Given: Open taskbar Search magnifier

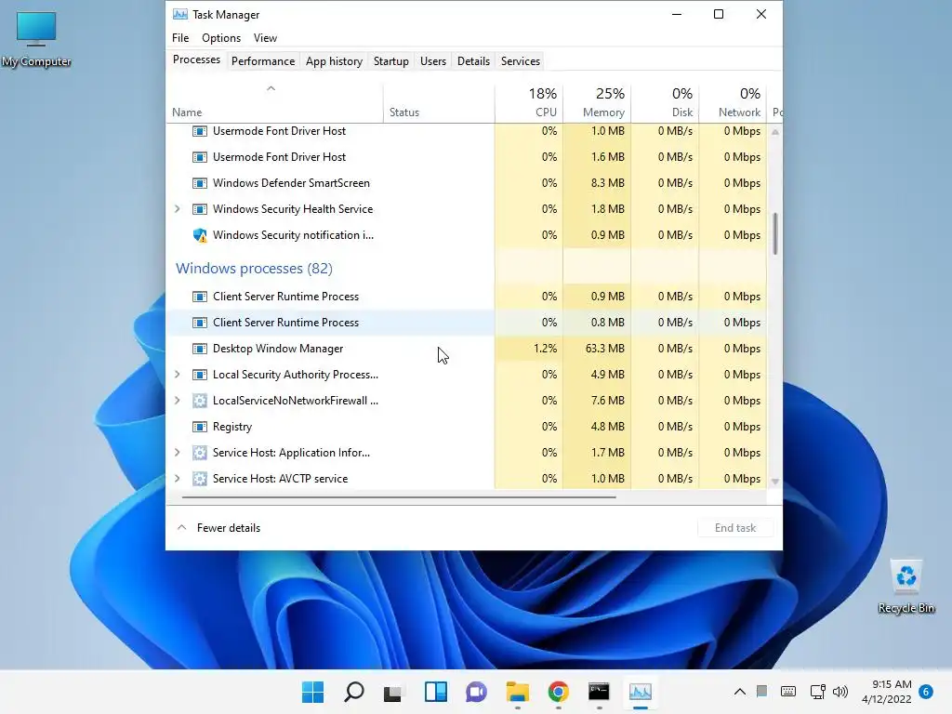Looking at the screenshot, I should pyautogui.click(x=354, y=692).
